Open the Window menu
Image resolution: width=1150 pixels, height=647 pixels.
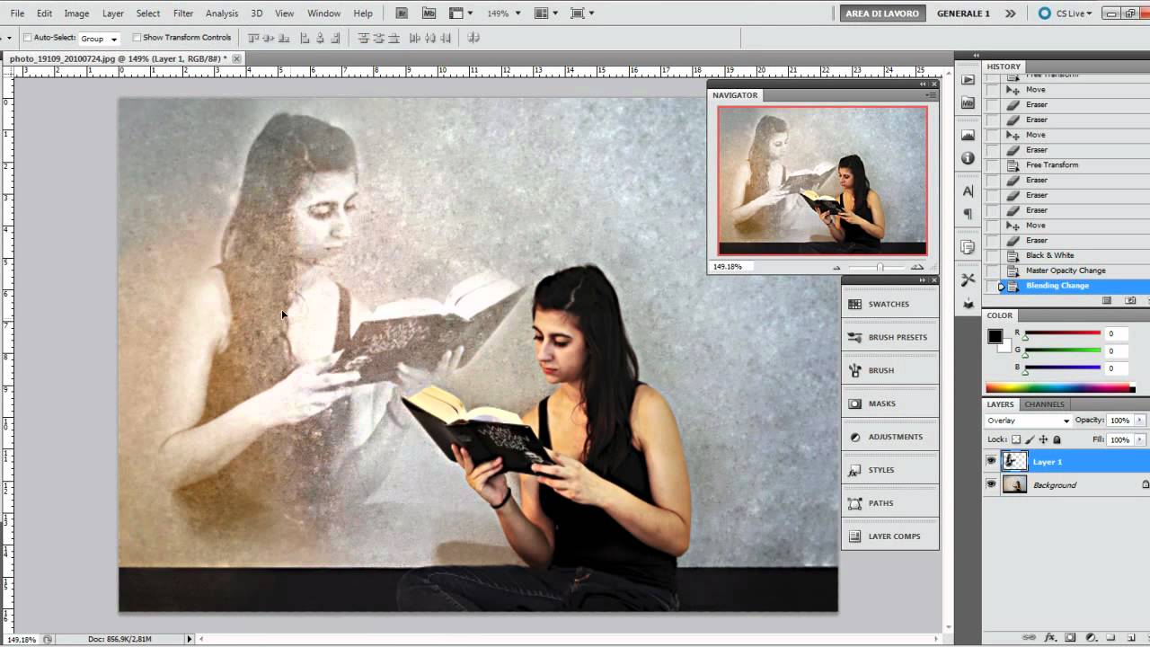coord(323,13)
